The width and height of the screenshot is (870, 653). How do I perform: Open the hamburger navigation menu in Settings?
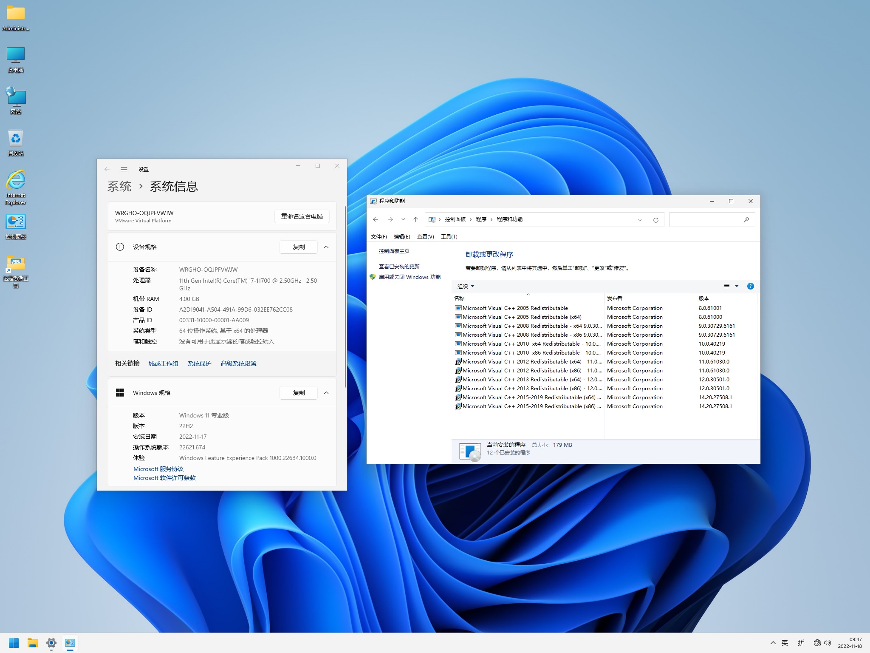(124, 169)
